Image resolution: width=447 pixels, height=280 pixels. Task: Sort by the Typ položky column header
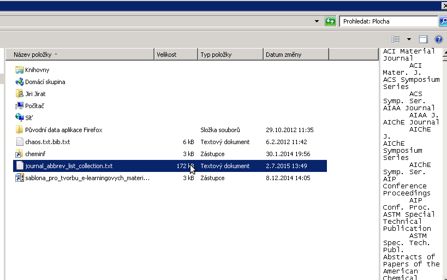[x=230, y=55]
